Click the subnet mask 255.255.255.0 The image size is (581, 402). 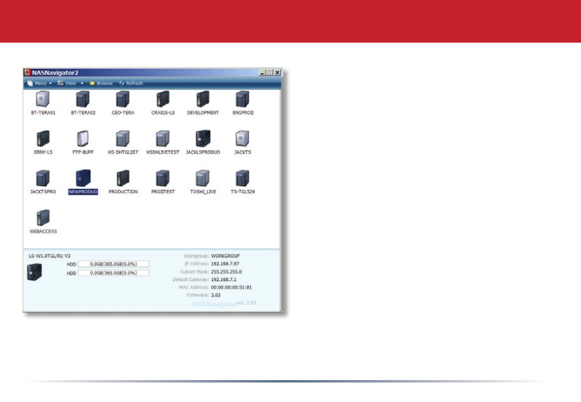click(x=227, y=272)
